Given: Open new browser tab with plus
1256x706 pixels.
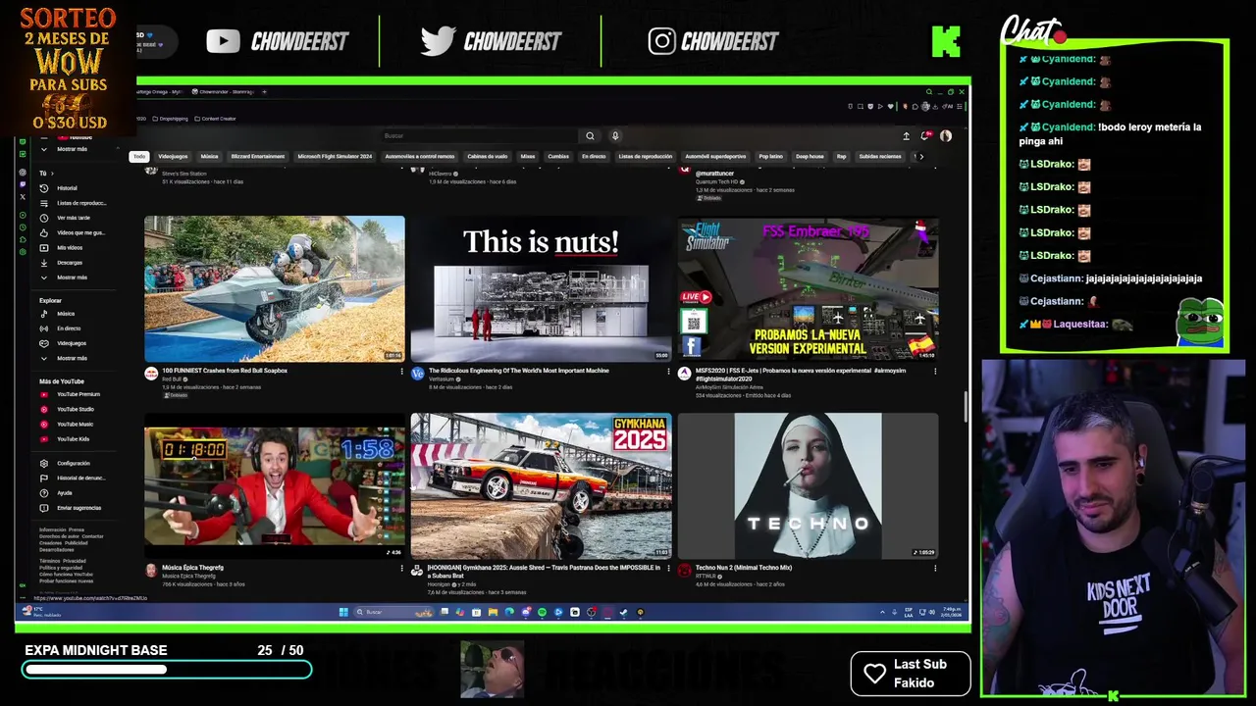Looking at the screenshot, I should [x=264, y=92].
